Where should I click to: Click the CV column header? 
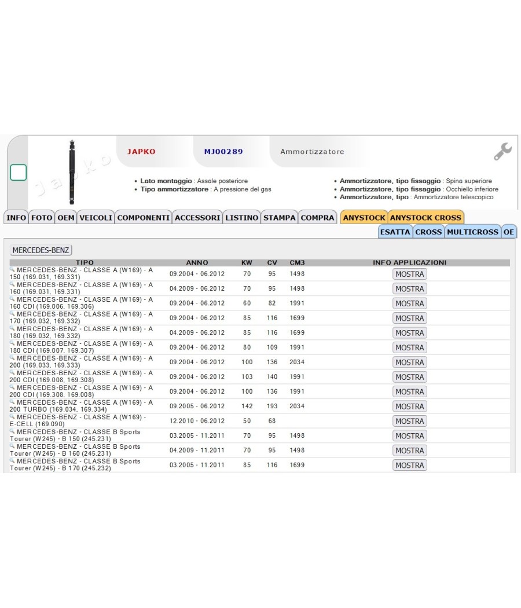coord(272,262)
